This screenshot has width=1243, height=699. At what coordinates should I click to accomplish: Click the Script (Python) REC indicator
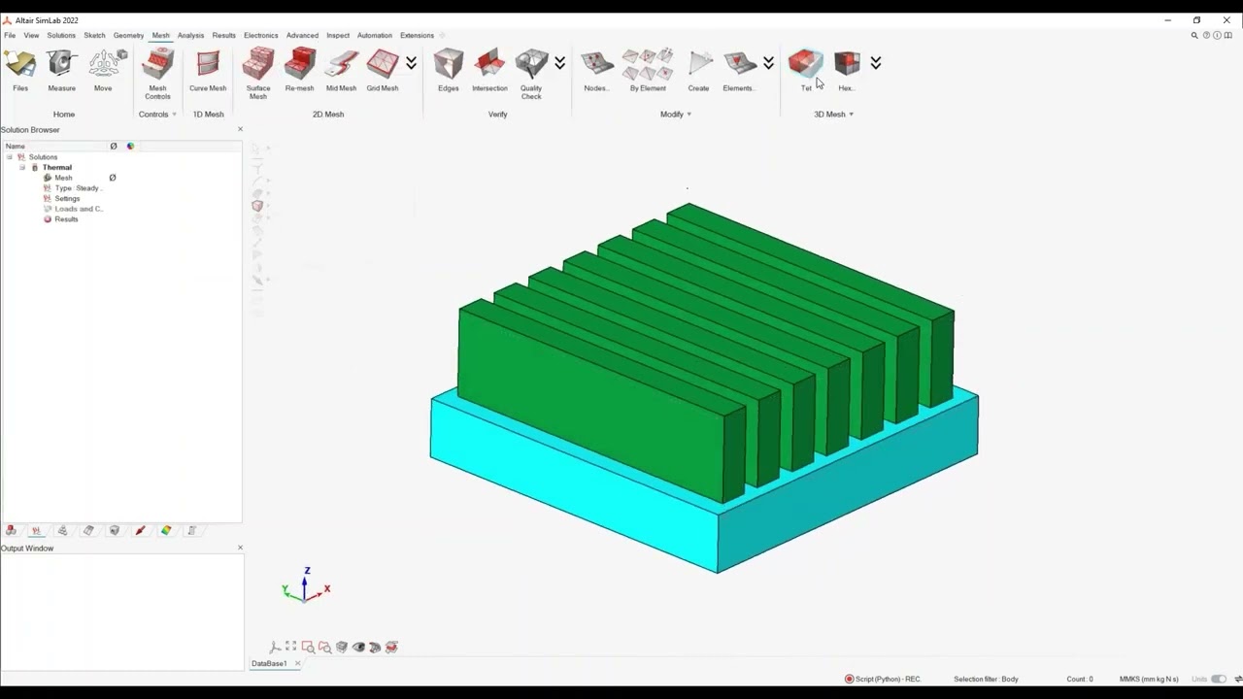pyautogui.click(x=882, y=679)
